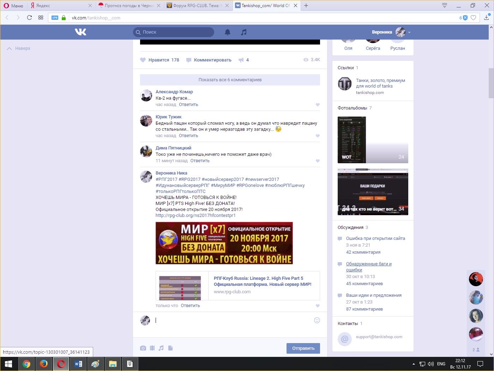Open the VK music note icon
The image size is (494, 371).
pos(243,32)
